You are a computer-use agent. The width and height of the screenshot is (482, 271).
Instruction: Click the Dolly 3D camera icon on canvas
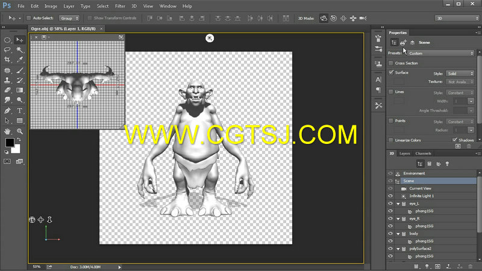coord(49,220)
